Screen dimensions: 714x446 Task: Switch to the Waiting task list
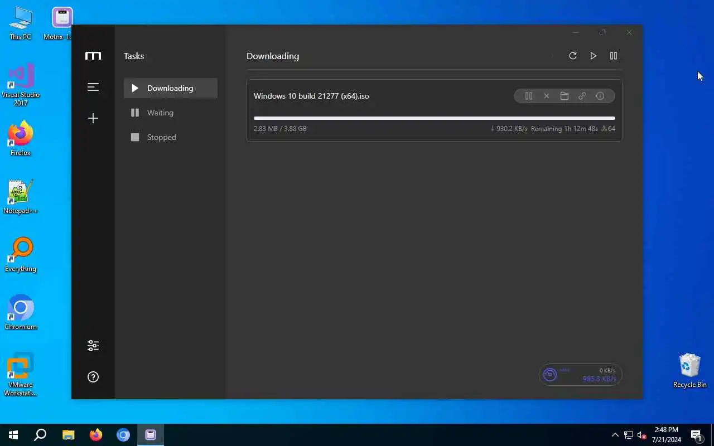[171, 113]
